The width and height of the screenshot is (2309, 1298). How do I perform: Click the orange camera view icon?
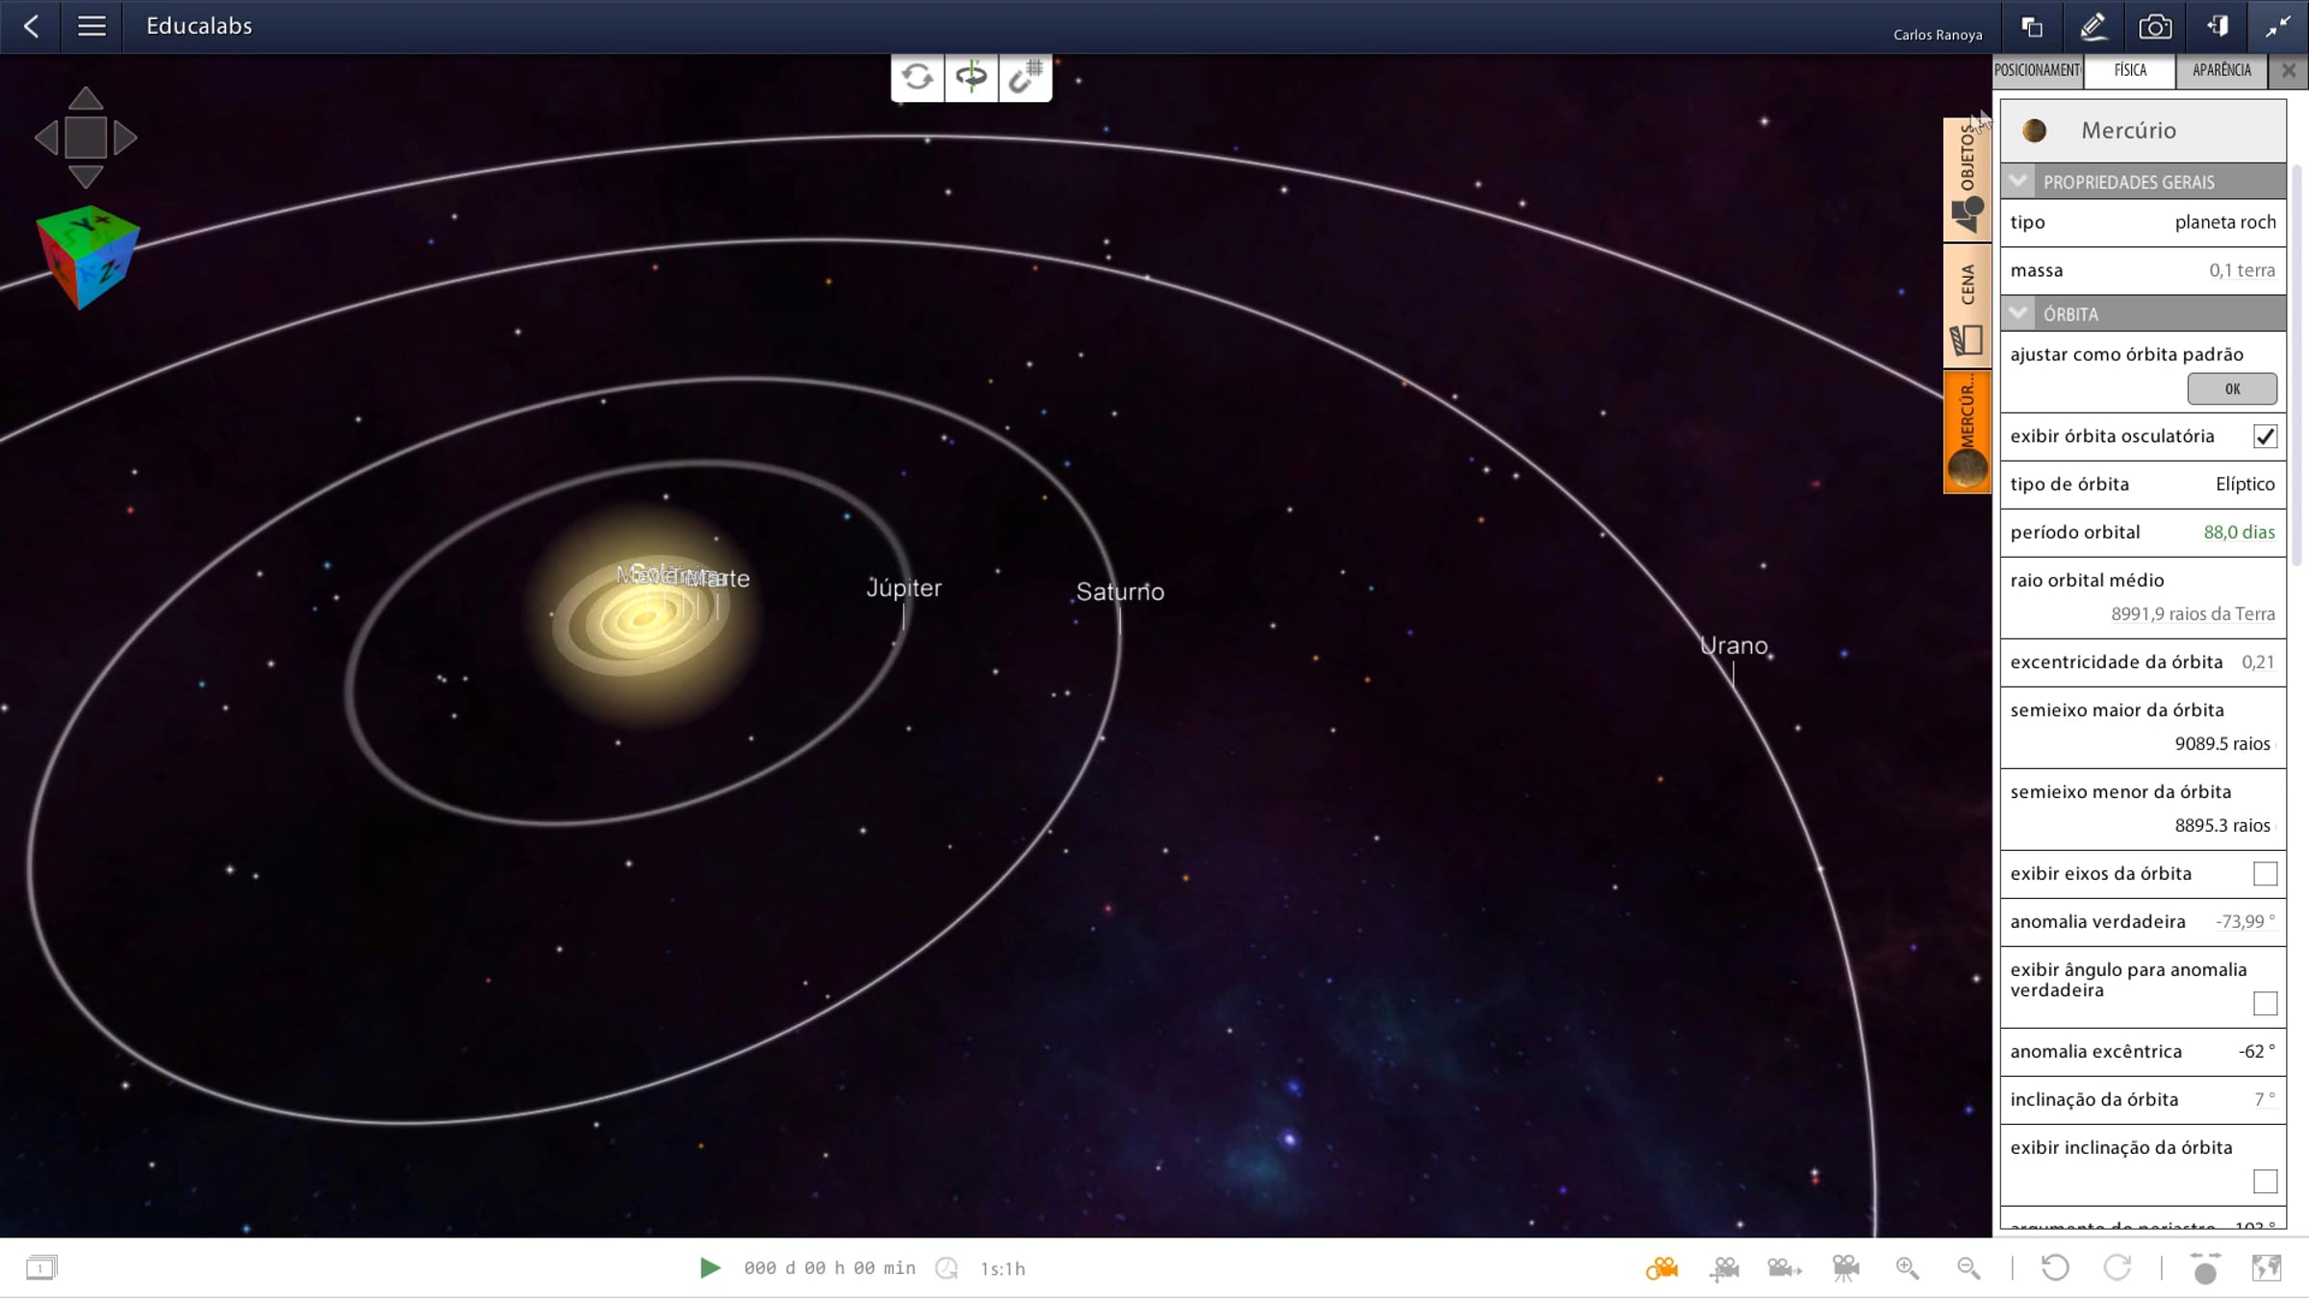point(1662,1268)
